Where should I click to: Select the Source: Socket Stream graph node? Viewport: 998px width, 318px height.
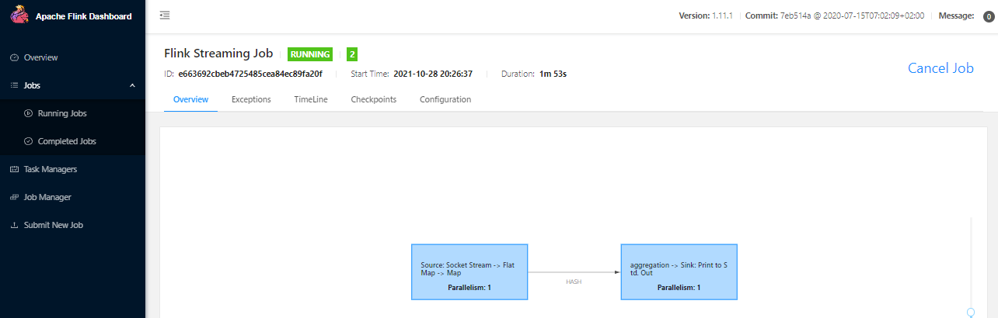click(x=469, y=271)
